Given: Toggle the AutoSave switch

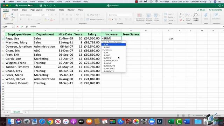Looking at the screenshot, I should tap(30, 6).
